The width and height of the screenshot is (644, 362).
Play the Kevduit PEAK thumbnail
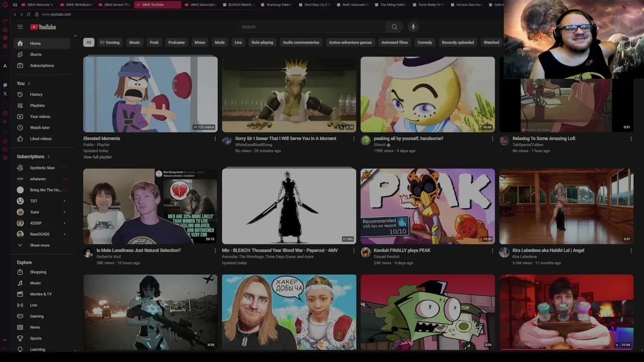tap(428, 206)
